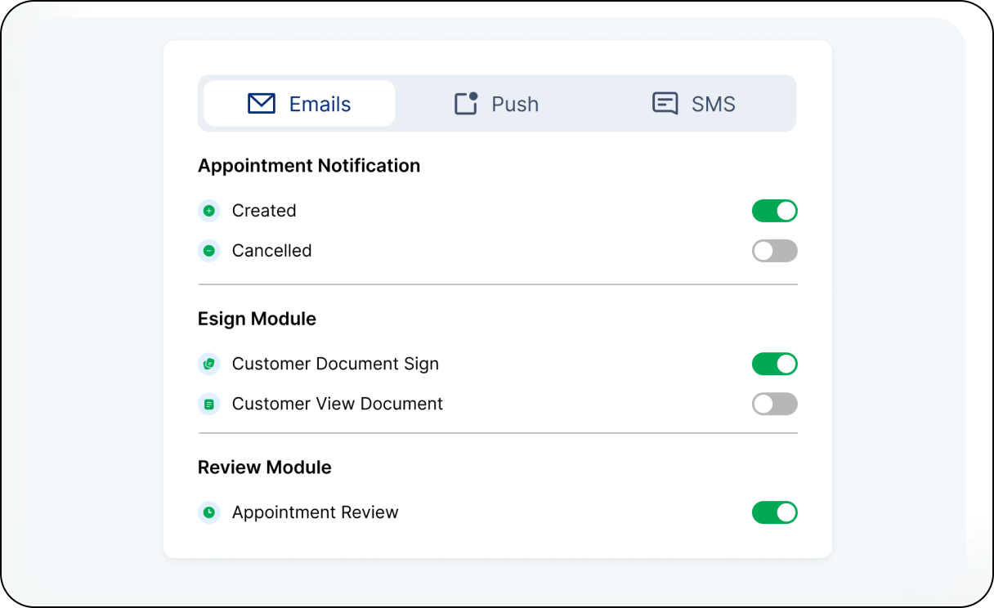Switch to the Push tab label

coord(515,104)
